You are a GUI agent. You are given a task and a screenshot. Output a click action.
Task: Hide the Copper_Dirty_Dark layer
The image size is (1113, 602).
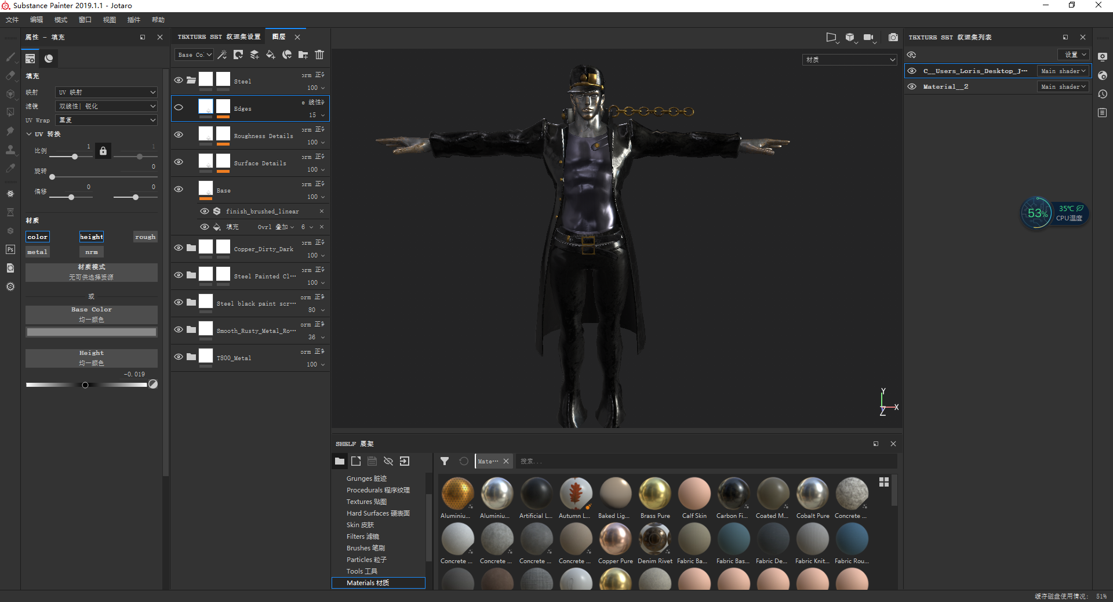point(179,248)
